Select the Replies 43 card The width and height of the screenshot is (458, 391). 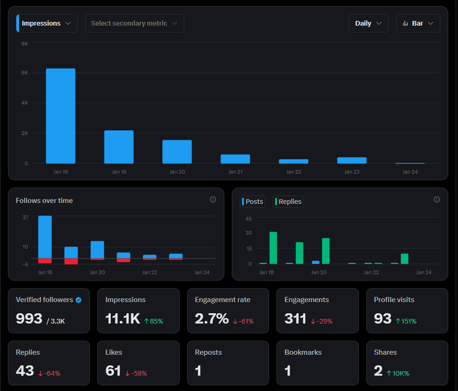49,363
